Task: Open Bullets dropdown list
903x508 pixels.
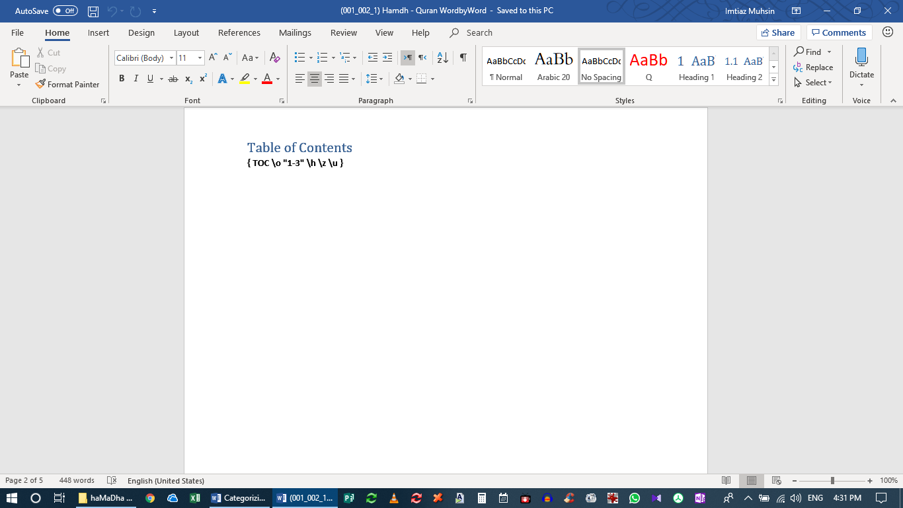Action: (x=311, y=58)
